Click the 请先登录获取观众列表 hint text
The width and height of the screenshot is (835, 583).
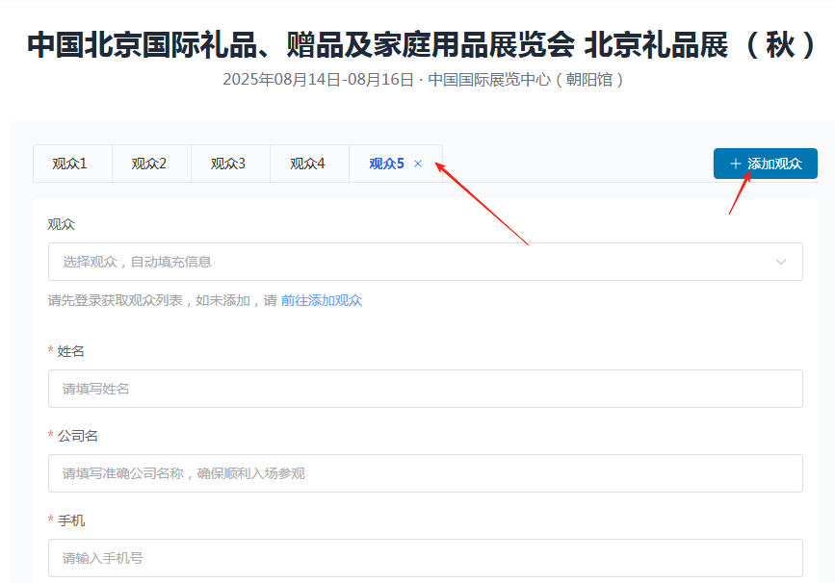pos(163,300)
